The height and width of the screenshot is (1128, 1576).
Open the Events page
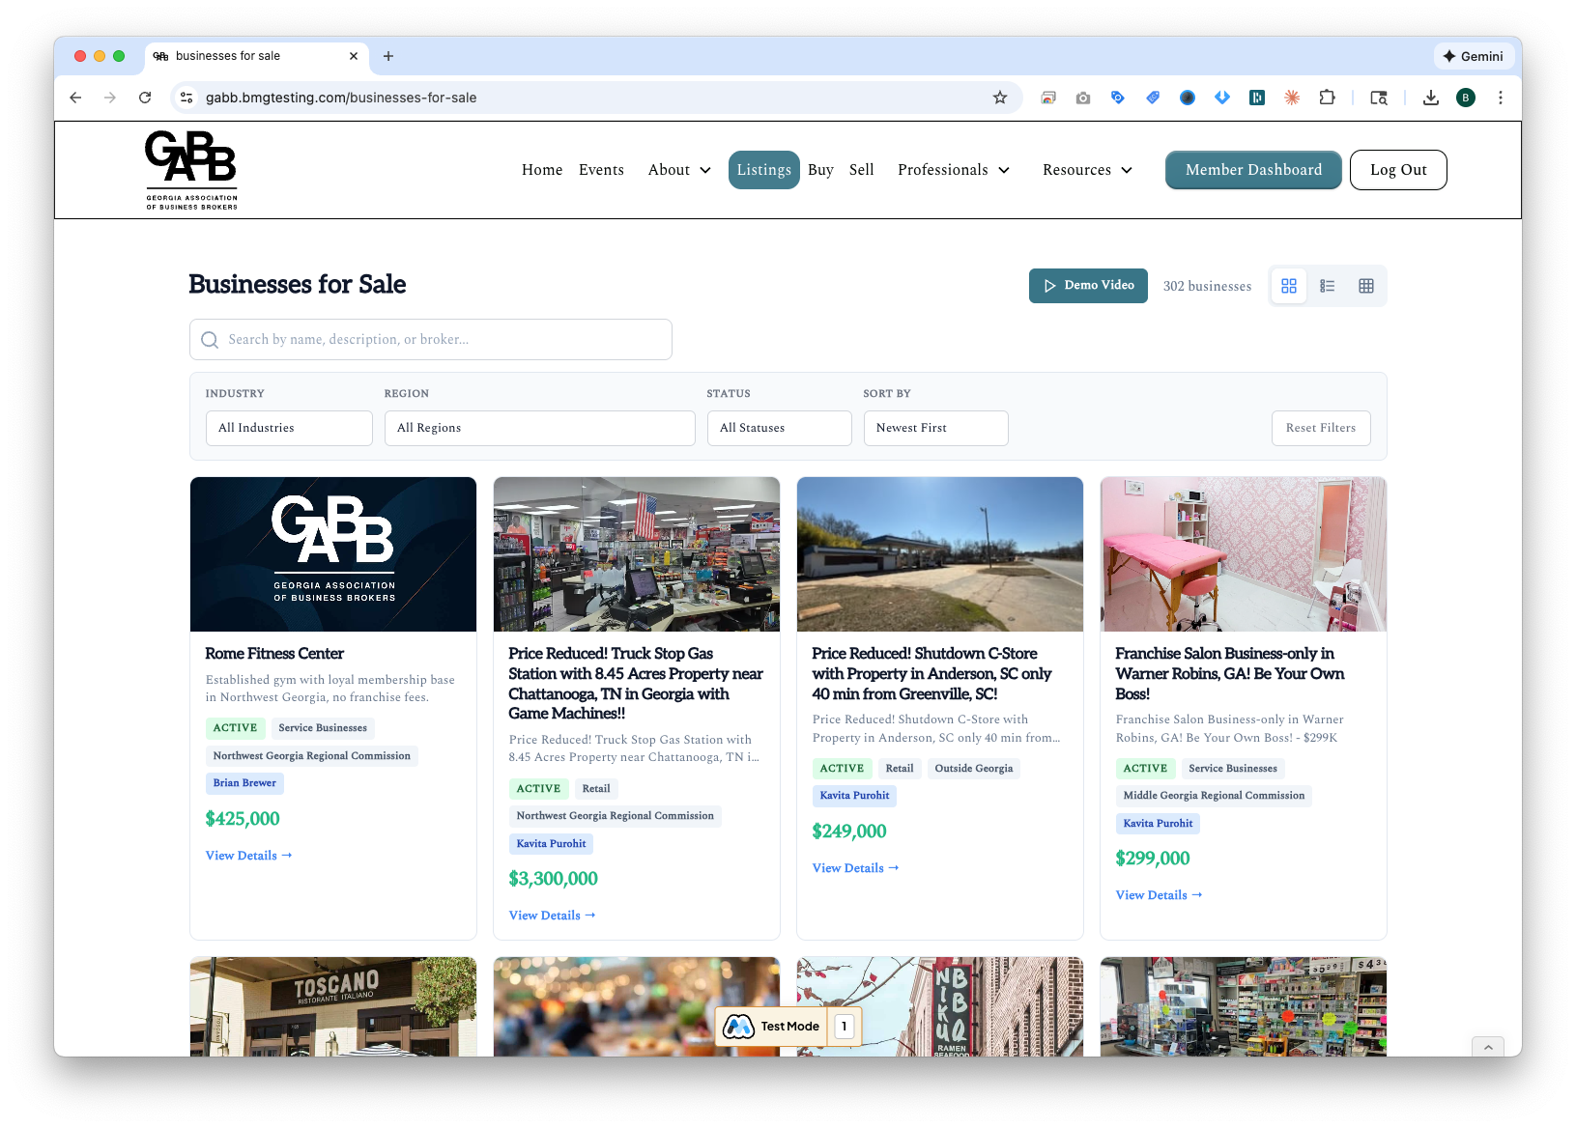point(601,170)
